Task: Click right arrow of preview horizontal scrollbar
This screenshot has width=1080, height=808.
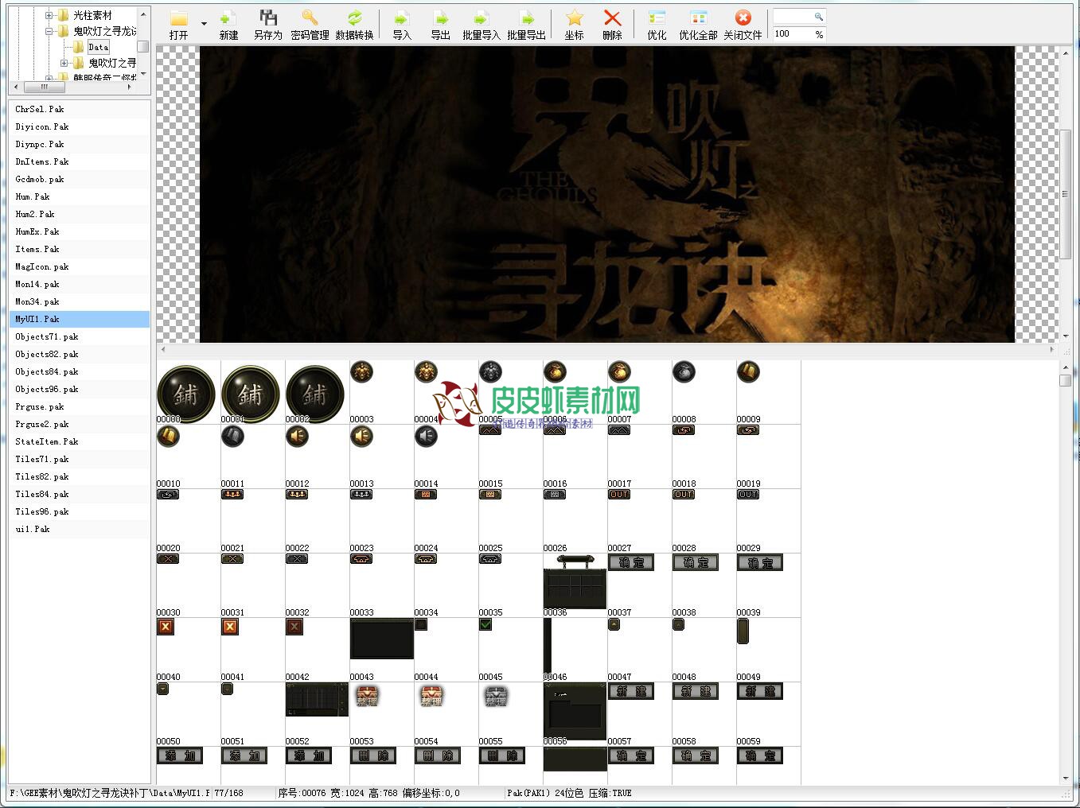Action: click(1051, 349)
